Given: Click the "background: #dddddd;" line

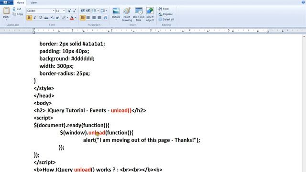Looking at the screenshot, I should point(67,58).
